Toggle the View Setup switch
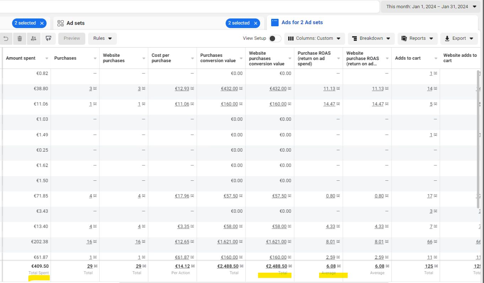 pyautogui.click(x=275, y=38)
